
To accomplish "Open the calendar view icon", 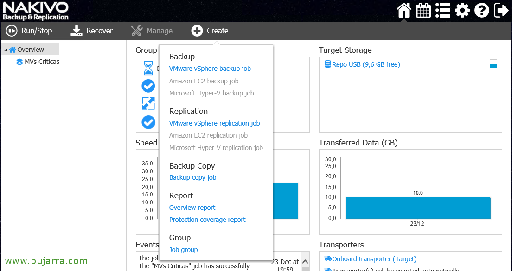I will tap(423, 11).
